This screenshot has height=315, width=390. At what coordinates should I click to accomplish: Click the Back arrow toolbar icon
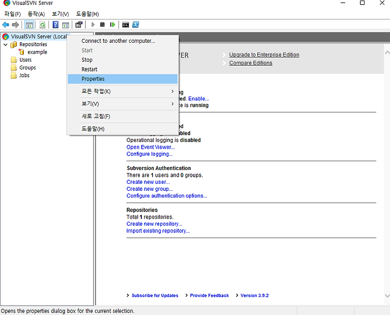[x=5, y=24]
